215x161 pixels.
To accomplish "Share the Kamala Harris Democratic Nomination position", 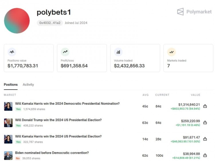I will [205, 106].
